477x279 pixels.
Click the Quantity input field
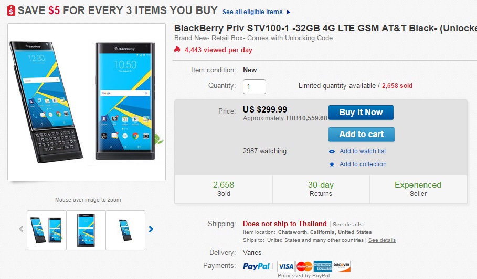click(255, 86)
